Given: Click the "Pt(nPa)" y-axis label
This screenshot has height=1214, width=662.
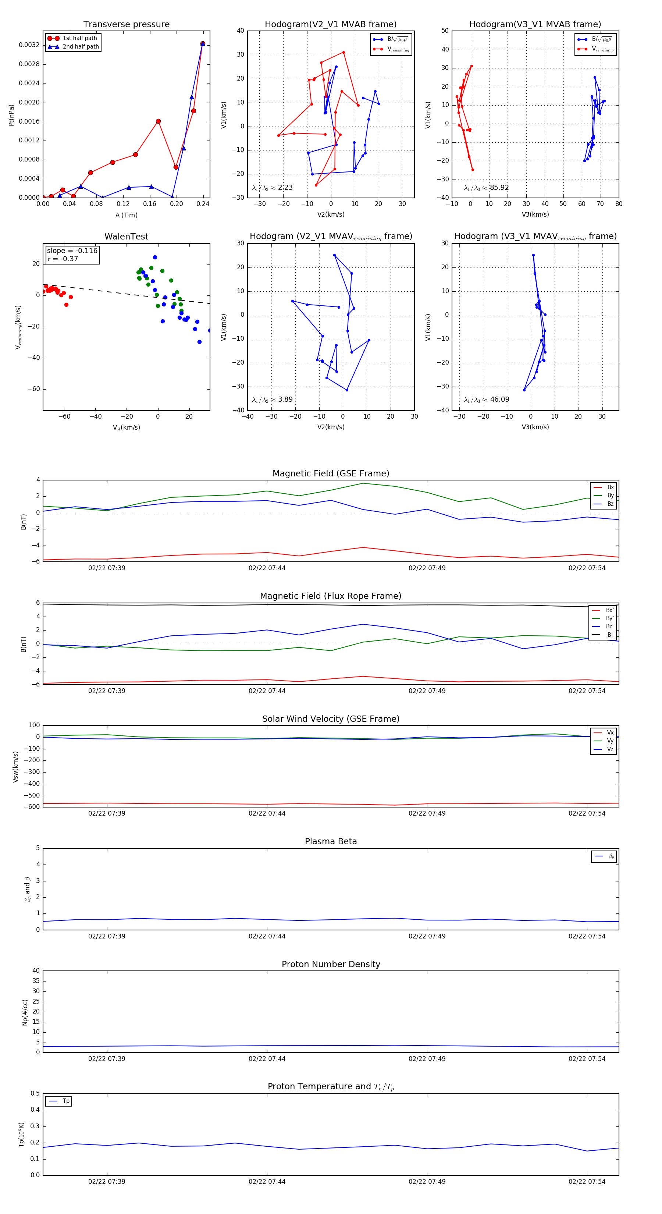Looking at the screenshot, I should pyautogui.click(x=11, y=115).
